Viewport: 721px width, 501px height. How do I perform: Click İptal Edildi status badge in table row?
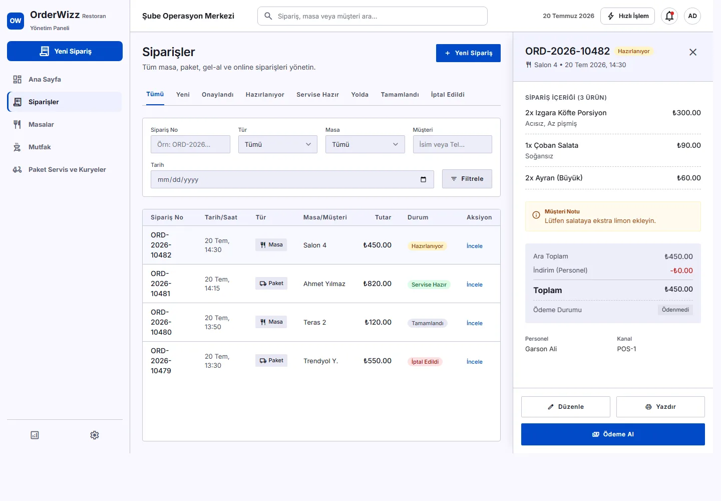[425, 362]
